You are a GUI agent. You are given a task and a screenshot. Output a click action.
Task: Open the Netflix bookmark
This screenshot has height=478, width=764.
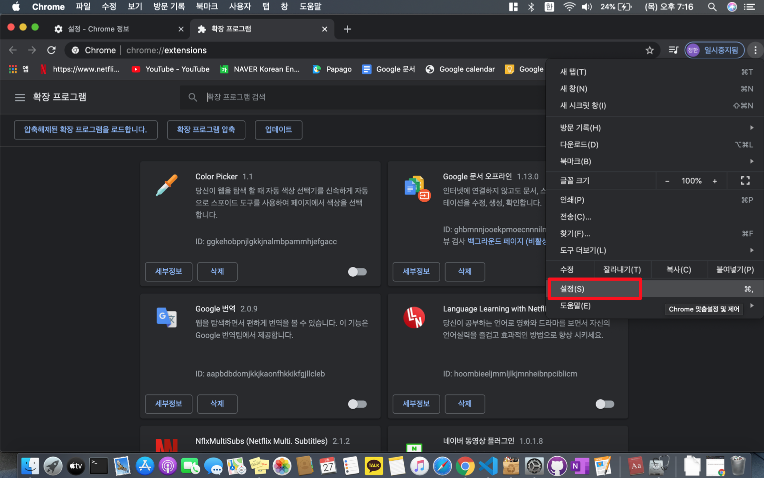[x=80, y=69]
